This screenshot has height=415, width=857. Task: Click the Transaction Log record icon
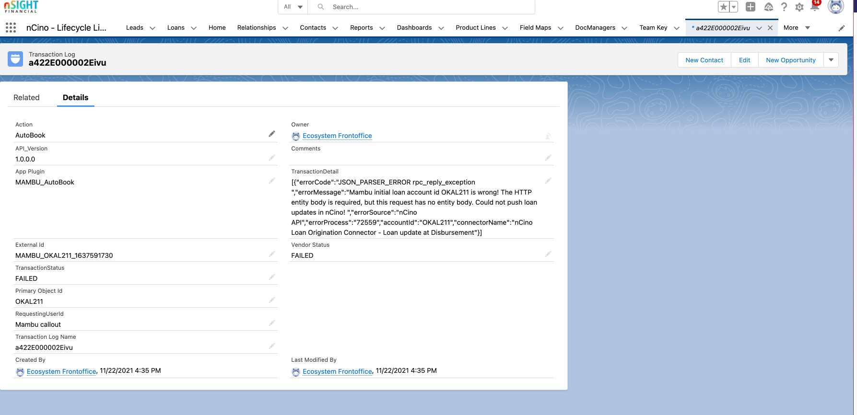(15, 59)
